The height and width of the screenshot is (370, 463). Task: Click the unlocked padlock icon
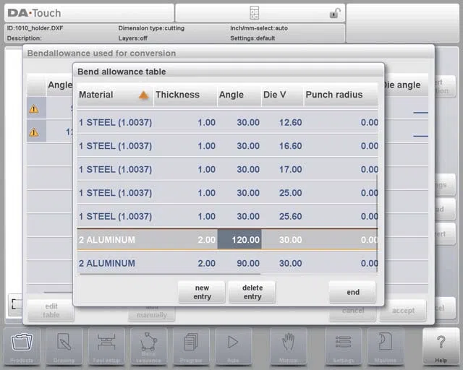[x=335, y=13]
